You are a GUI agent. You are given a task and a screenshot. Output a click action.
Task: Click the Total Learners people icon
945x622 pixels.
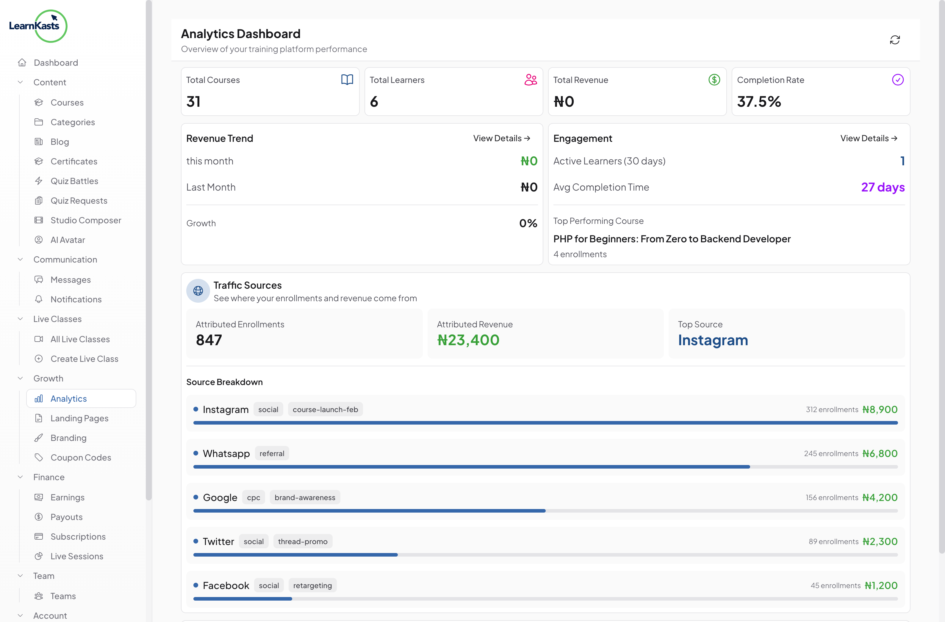(x=531, y=80)
